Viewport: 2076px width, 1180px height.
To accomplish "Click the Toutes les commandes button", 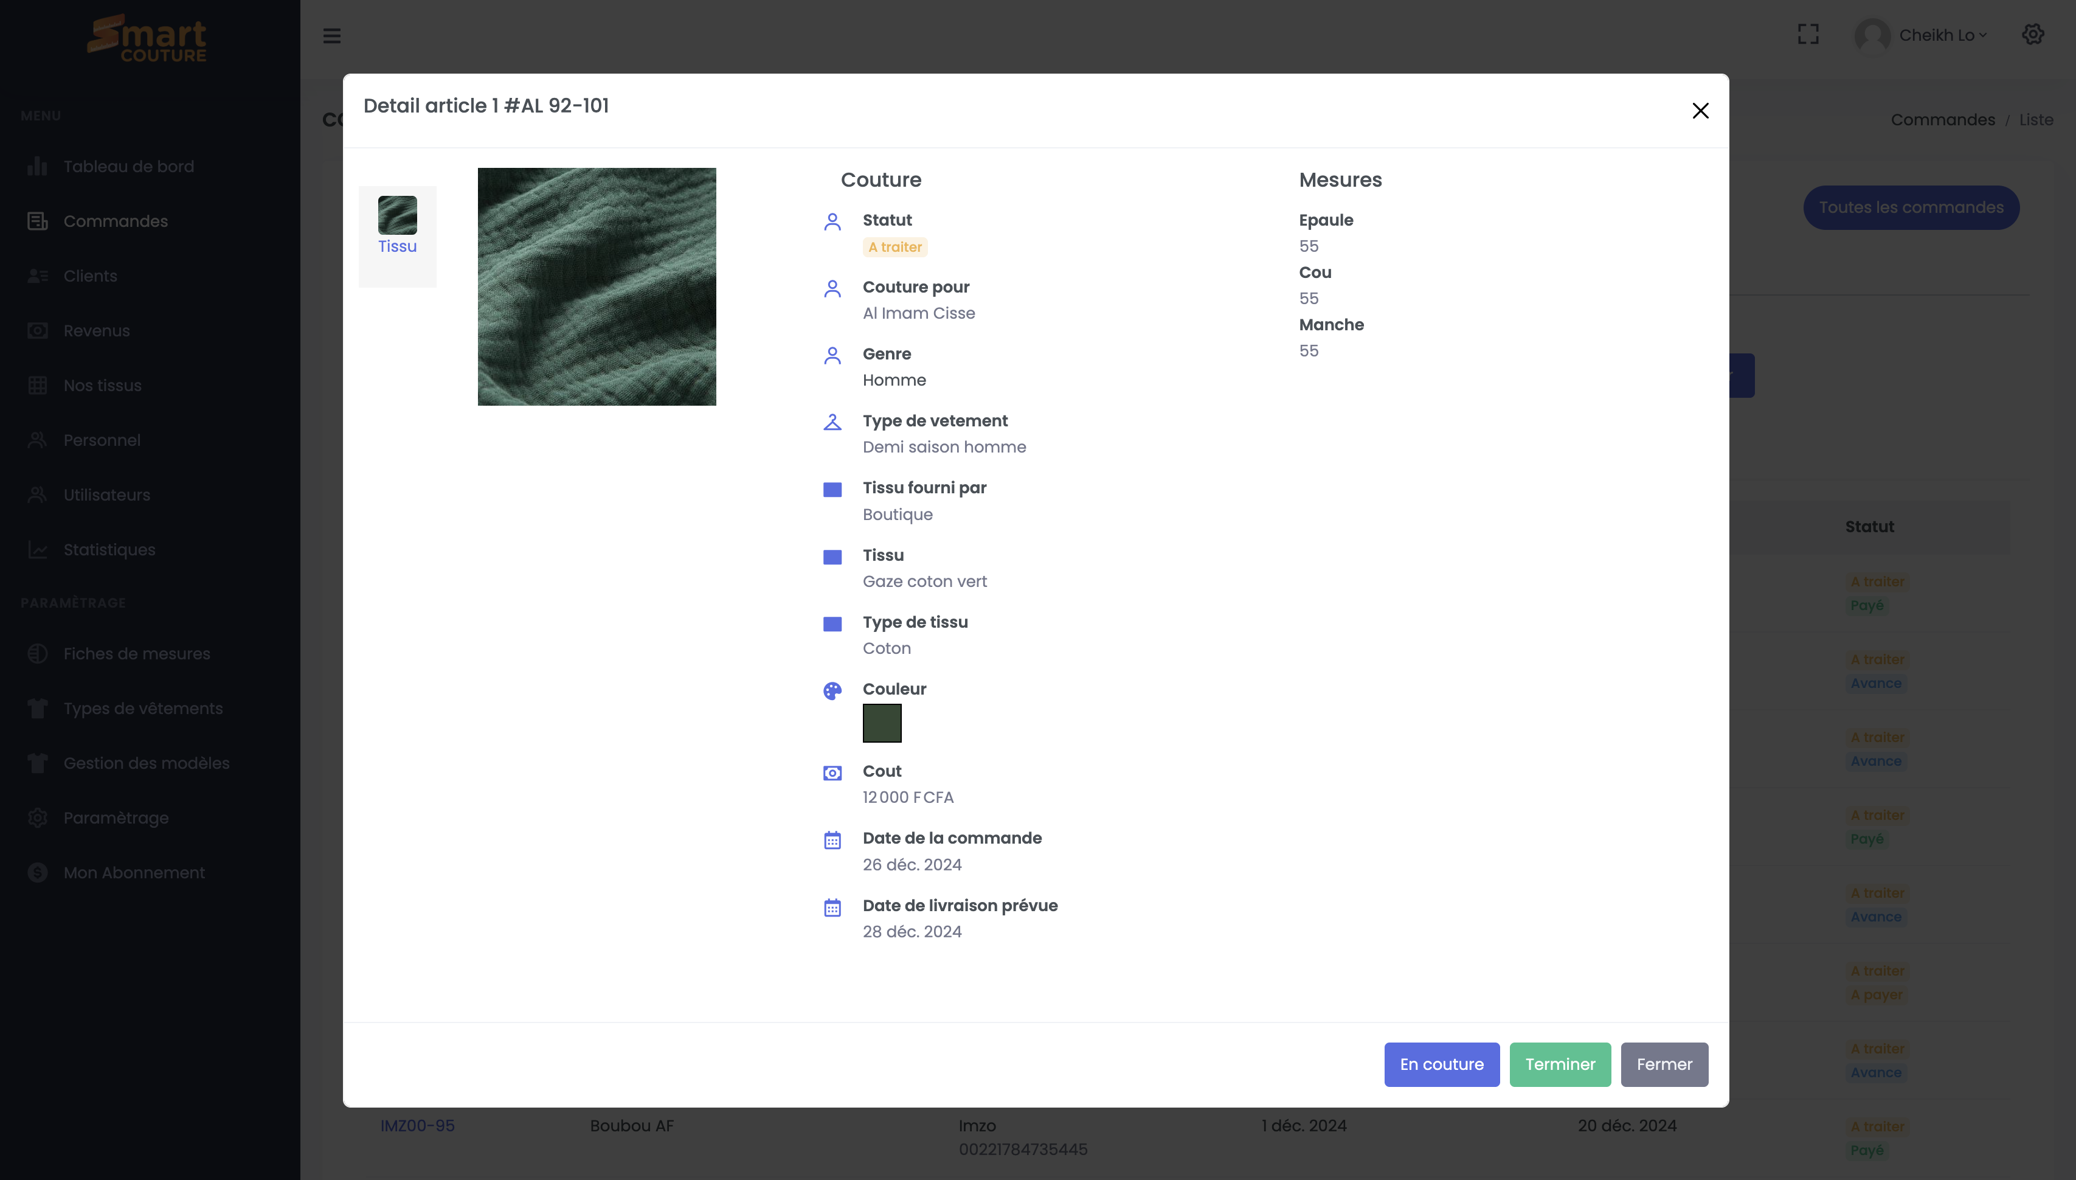I will tap(1910, 207).
